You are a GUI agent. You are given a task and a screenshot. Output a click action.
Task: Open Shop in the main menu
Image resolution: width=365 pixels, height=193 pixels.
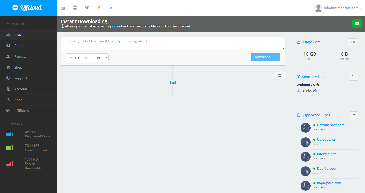tap(29, 67)
